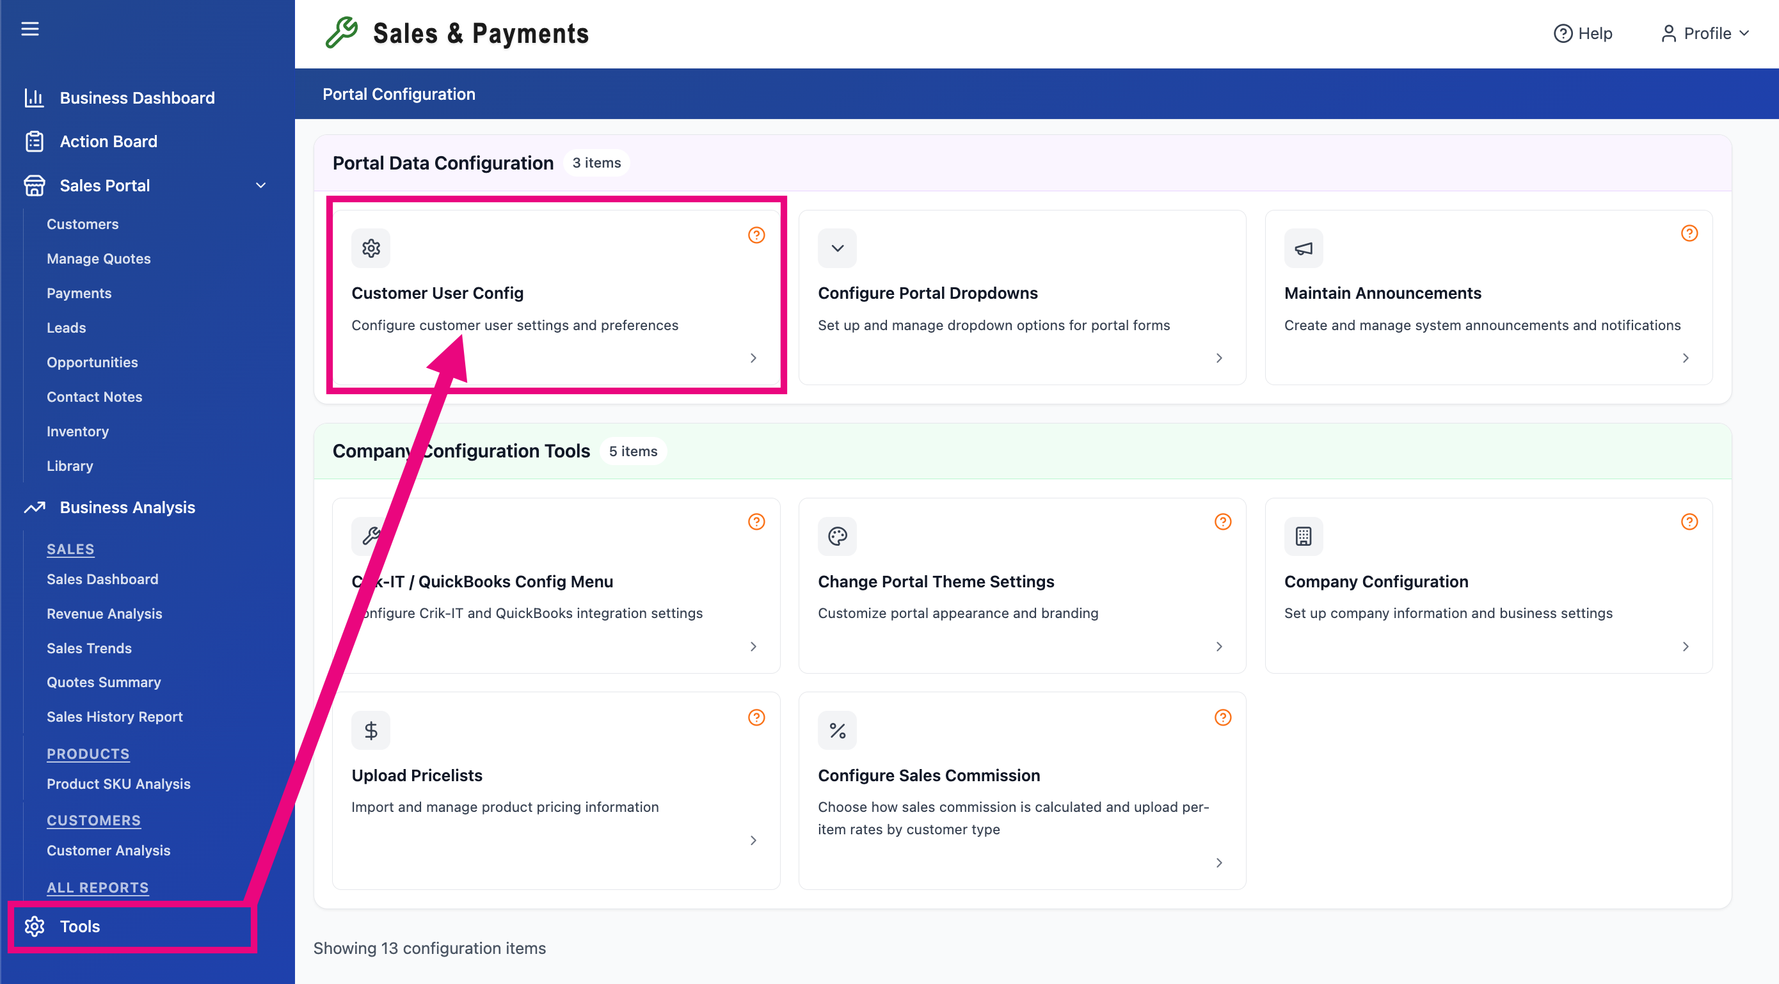Click the PRODUCTS section heading link
This screenshot has height=984, width=1779.
click(88, 754)
